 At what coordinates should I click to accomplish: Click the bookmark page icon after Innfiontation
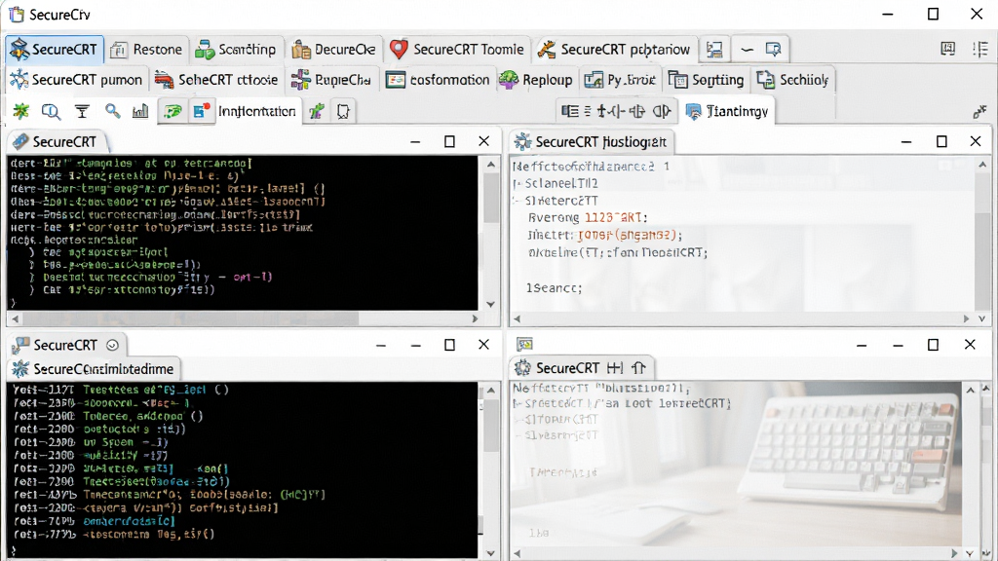[x=343, y=111]
